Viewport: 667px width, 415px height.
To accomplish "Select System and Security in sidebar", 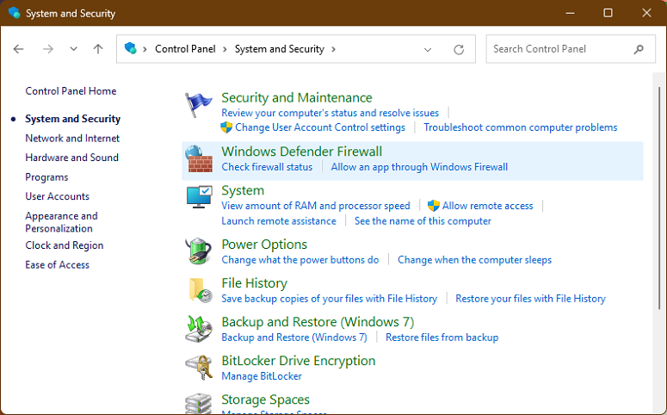I will point(73,119).
